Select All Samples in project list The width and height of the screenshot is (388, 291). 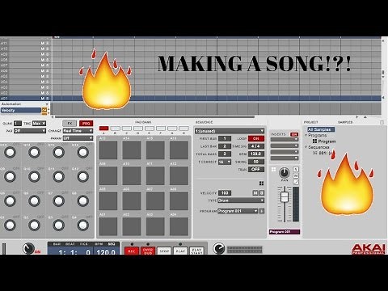pyautogui.click(x=321, y=129)
